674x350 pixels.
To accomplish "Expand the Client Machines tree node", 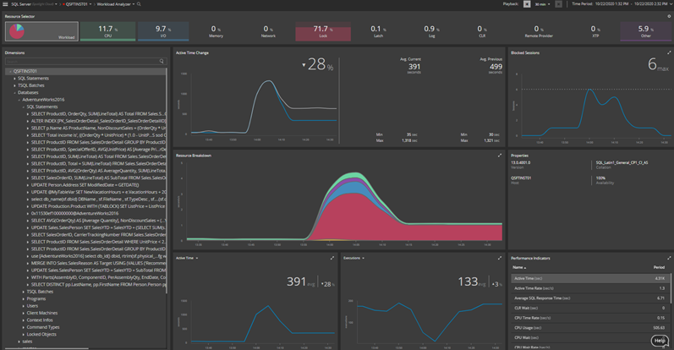I will click(x=23, y=313).
